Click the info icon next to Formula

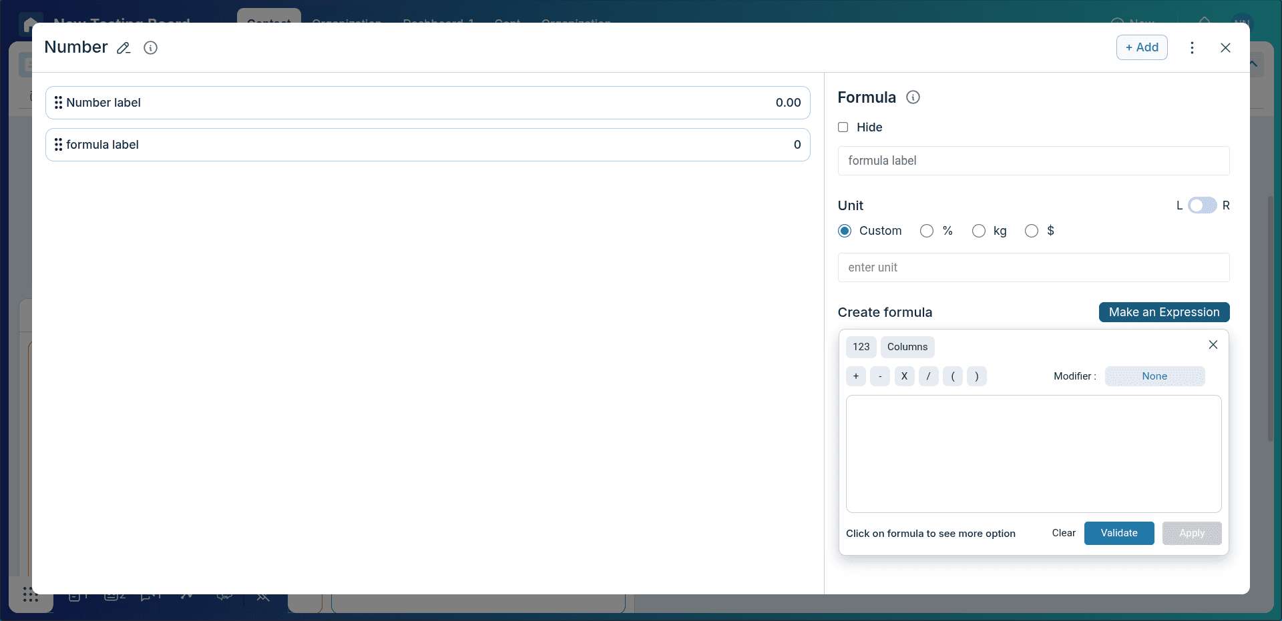click(913, 97)
